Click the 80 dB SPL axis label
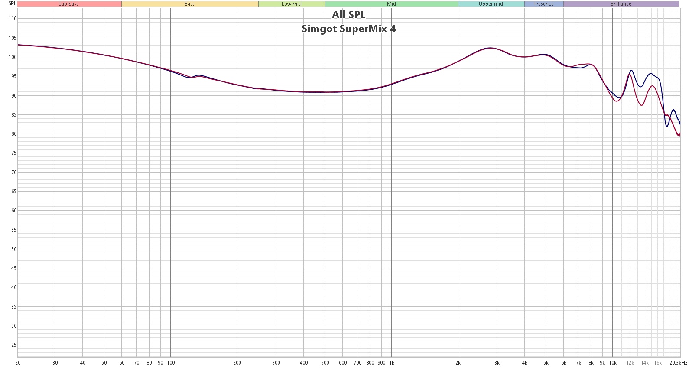The width and height of the screenshot is (689, 368). (14, 134)
